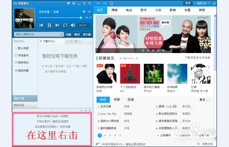Click the playback progress slider handle
Image resolution: width=229 pixels, height=147 pixels.
click(81, 18)
